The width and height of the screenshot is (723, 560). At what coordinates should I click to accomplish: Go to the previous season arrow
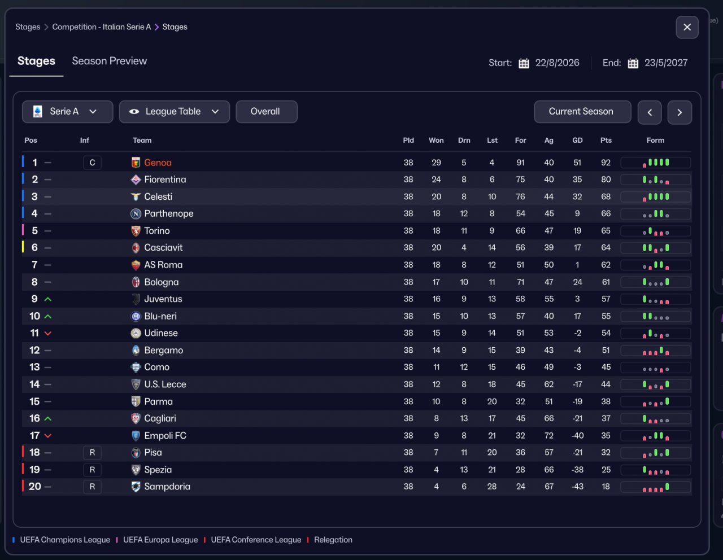pos(650,112)
